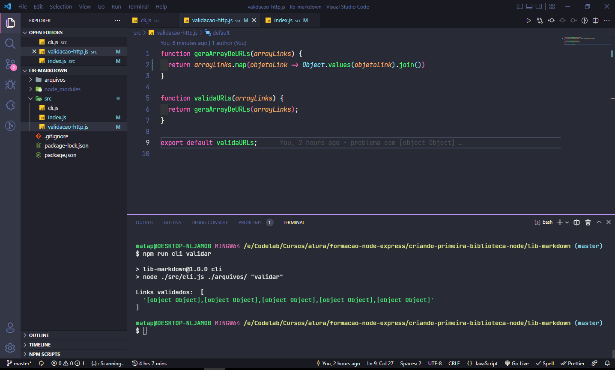Toggle Spell checker in status bar
This screenshot has height=370, width=615.
click(x=545, y=363)
